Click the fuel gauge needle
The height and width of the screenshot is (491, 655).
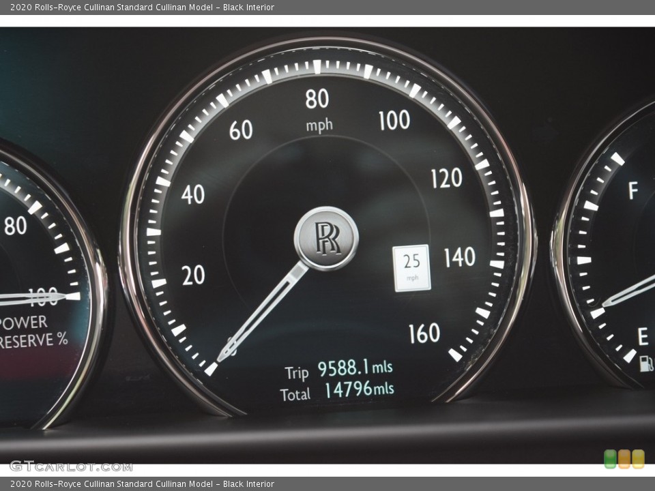coord(628,291)
